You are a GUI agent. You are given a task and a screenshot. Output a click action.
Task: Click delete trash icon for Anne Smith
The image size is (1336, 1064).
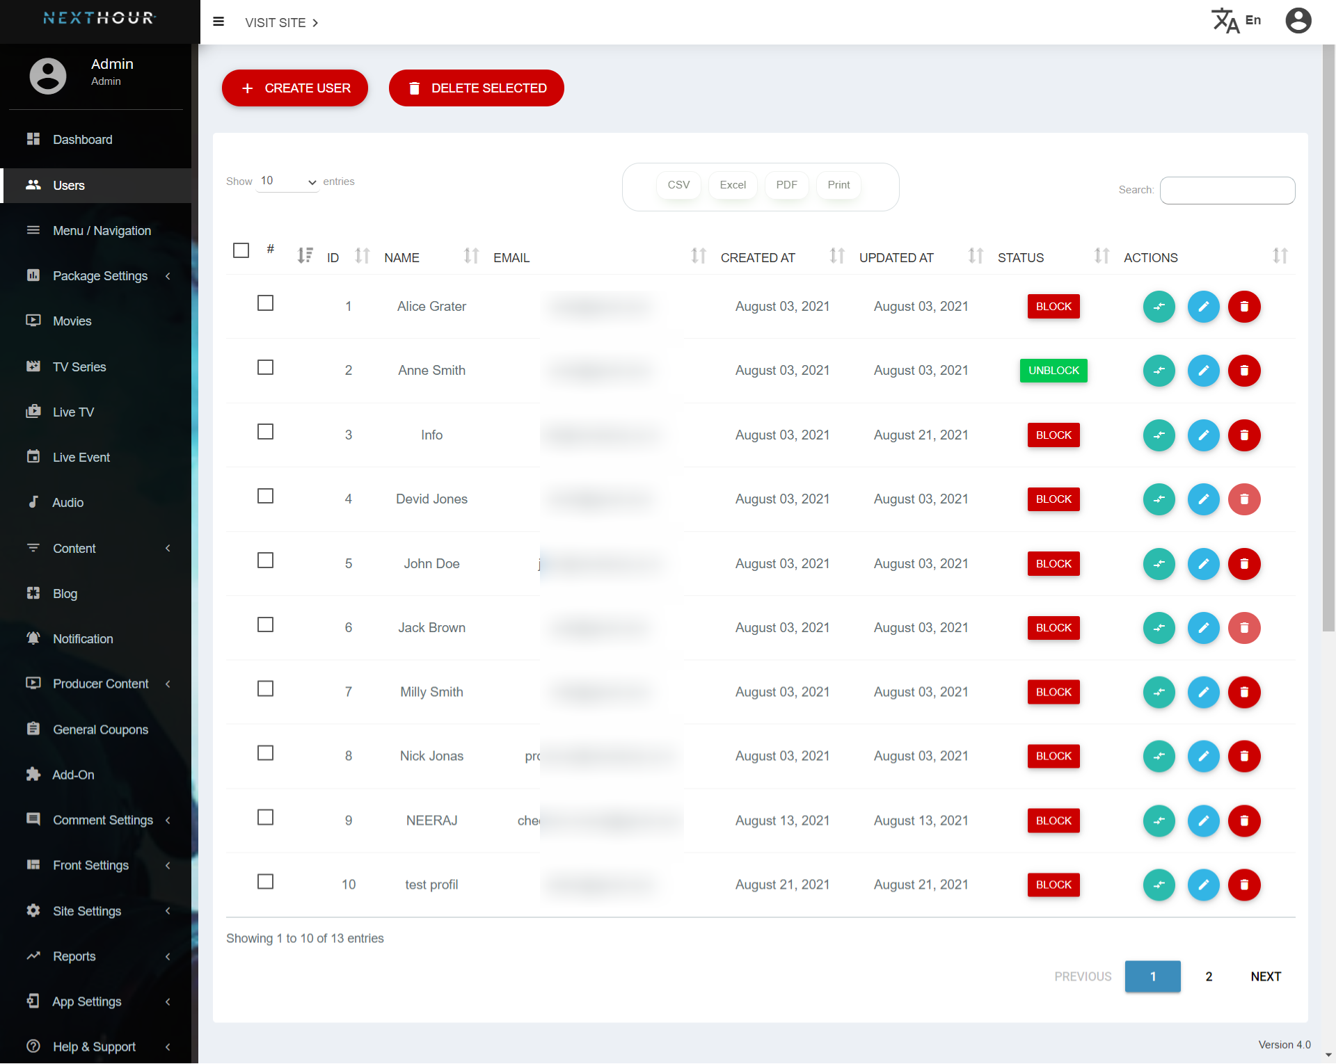pyautogui.click(x=1244, y=371)
